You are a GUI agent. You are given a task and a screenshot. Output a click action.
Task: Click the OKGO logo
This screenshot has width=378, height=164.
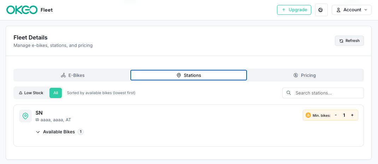22,10
